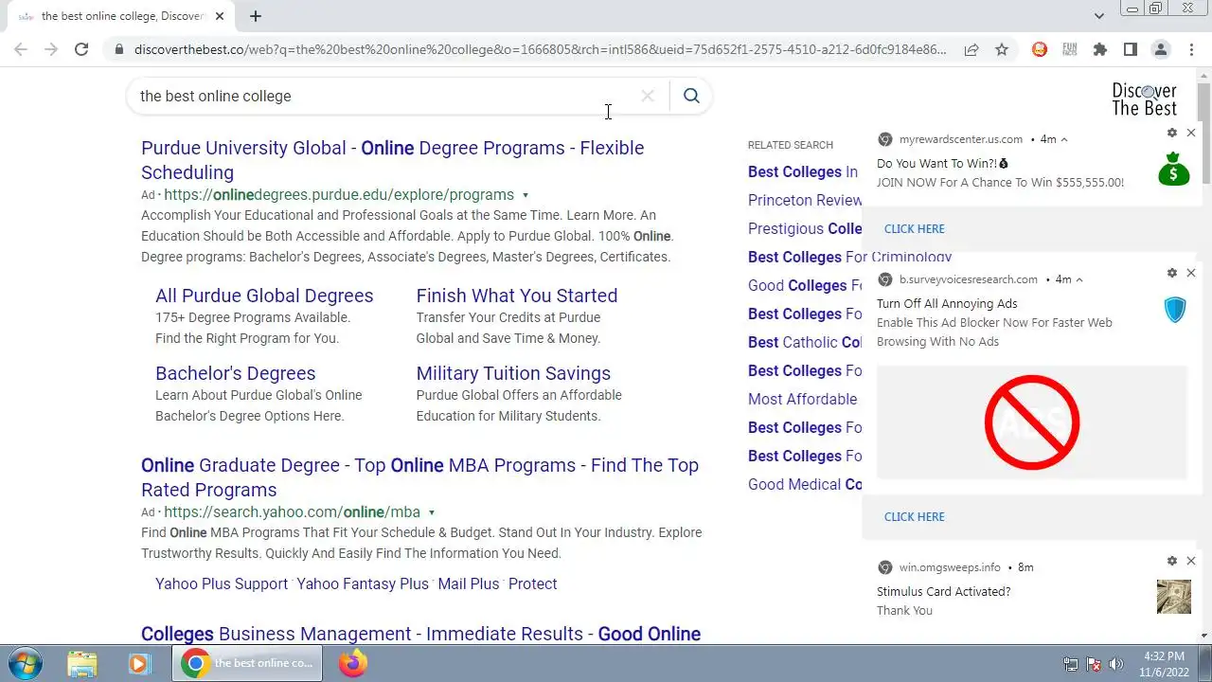This screenshot has height=682, width=1212.
Task: Open Princeton Review related search
Action: 805,200
